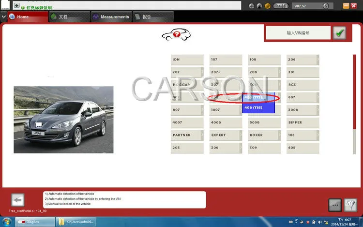Click the vehicle list vertical scrollbar
363x227 pixels.
click(354, 104)
